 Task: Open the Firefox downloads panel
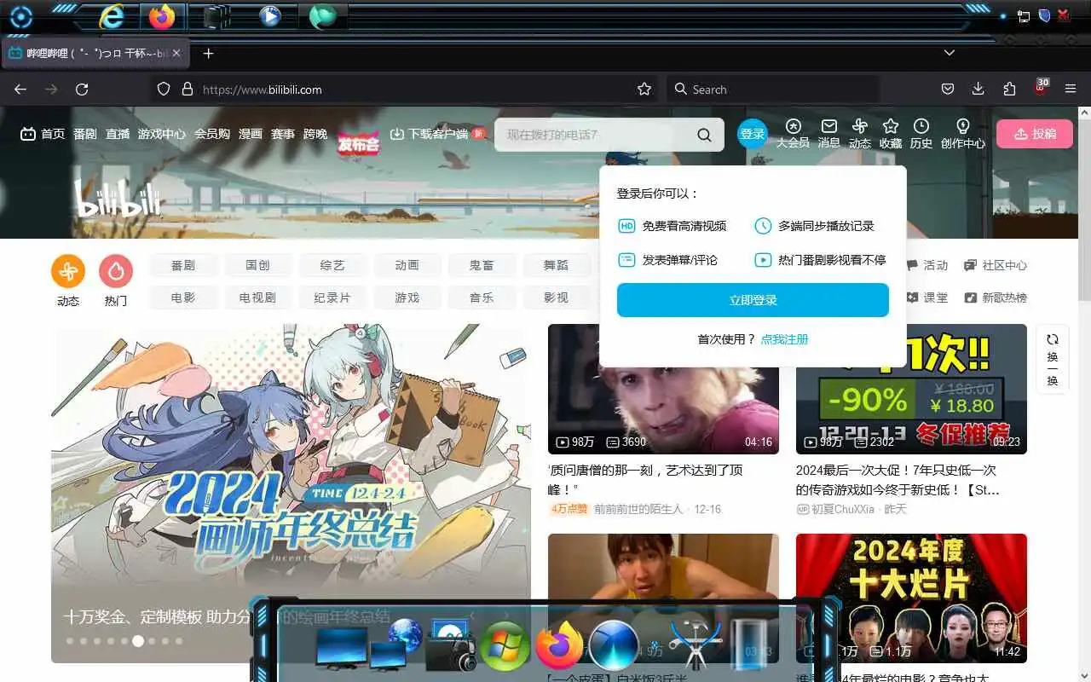(978, 90)
